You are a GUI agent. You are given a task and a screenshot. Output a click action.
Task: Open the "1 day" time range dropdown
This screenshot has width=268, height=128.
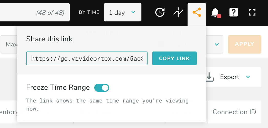pos(122,12)
